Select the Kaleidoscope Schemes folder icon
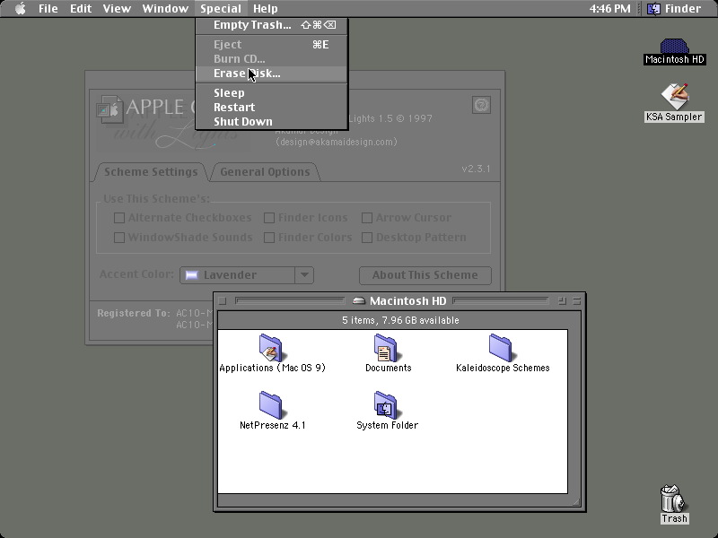 [x=501, y=348]
